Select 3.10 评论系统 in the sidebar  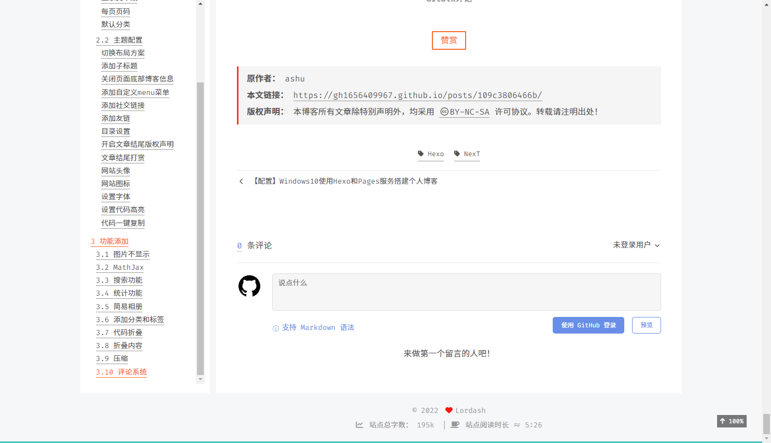click(121, 372)
